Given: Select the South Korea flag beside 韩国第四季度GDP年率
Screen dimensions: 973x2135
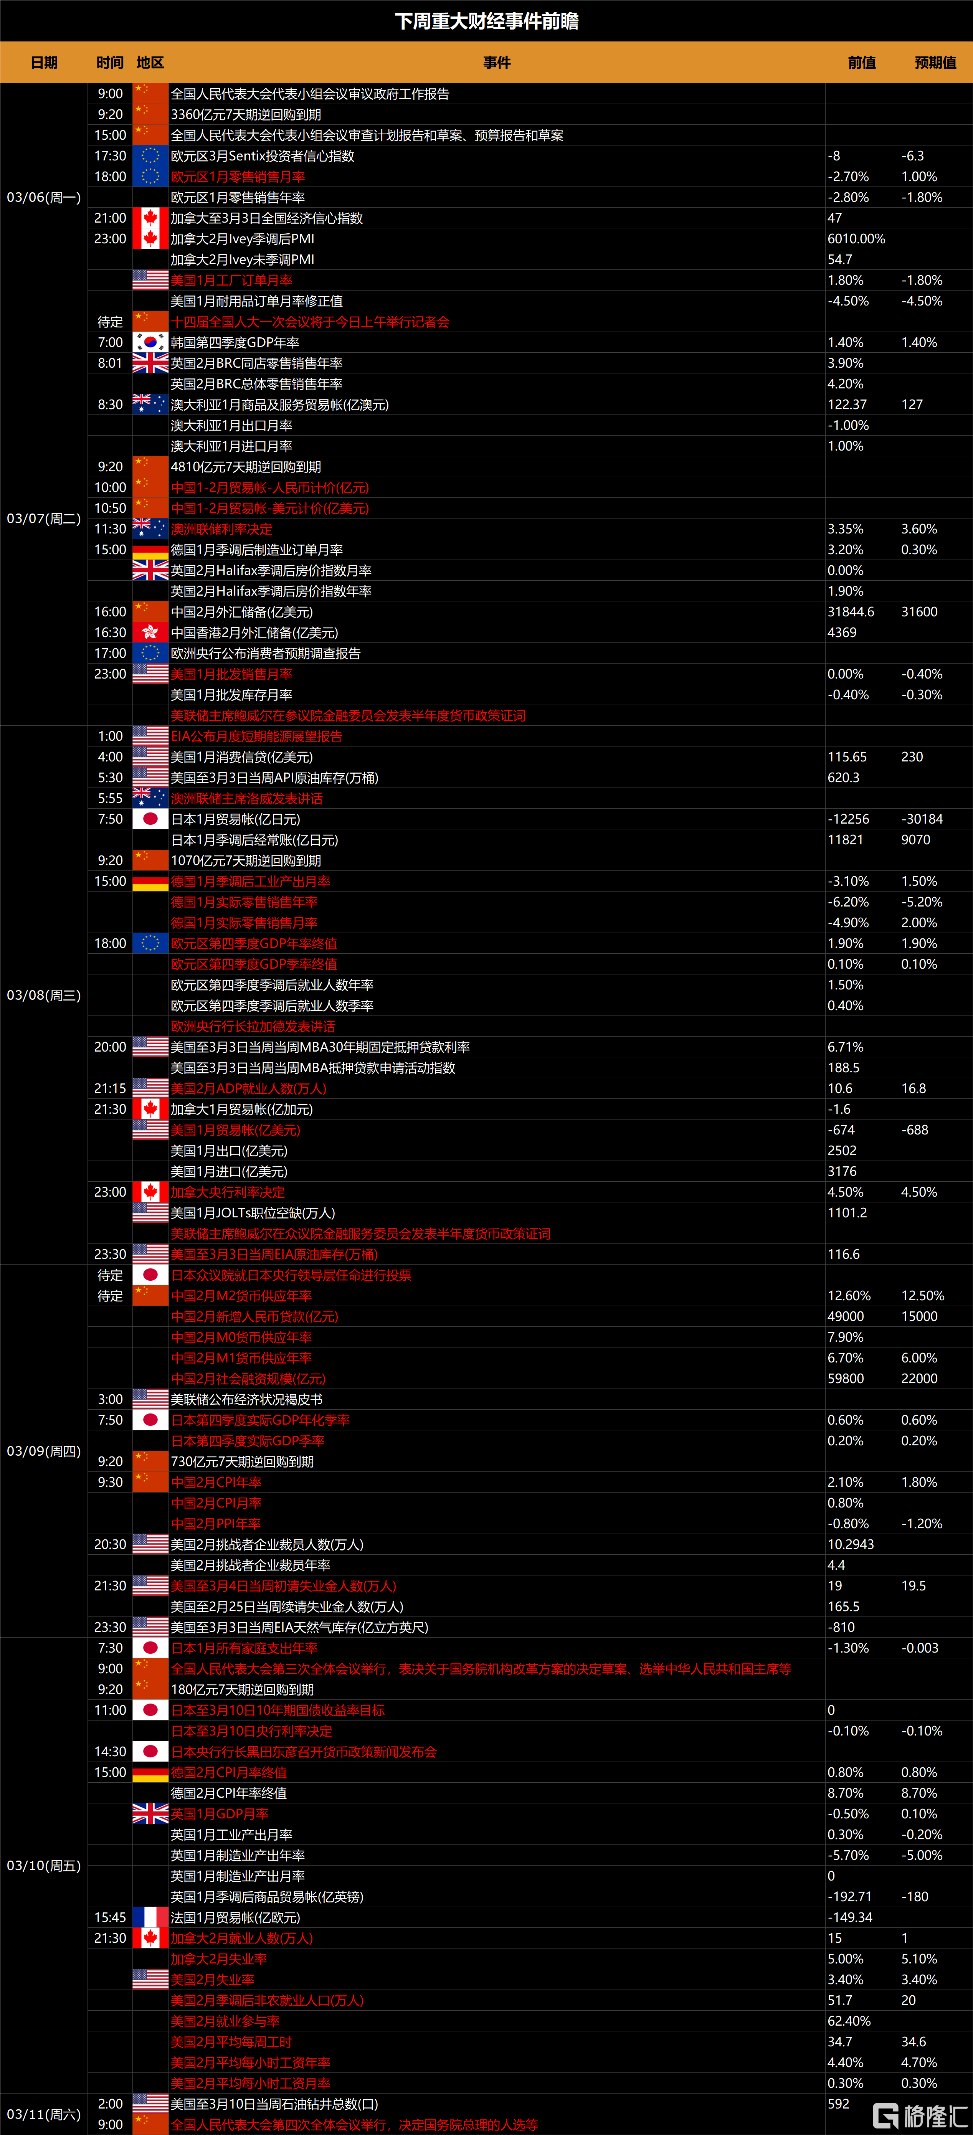Looking at the screenshot, I should tap(150, 342).
